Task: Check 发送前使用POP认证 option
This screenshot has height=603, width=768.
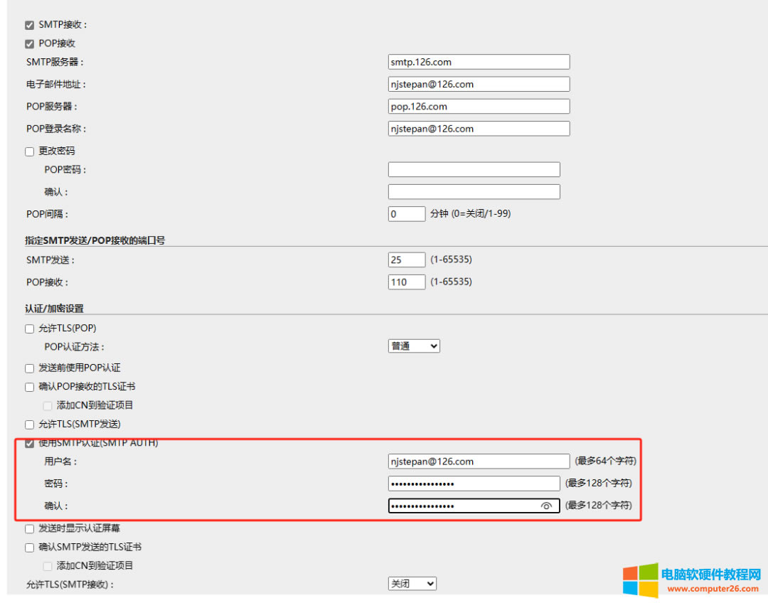Action: 30,368
